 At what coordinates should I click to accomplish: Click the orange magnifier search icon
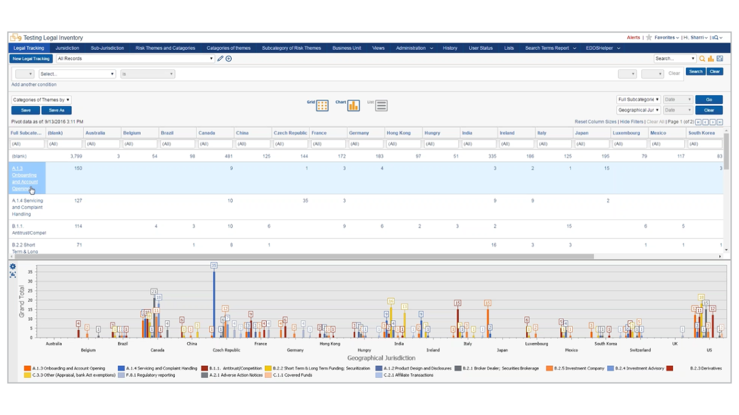[702, 59]
